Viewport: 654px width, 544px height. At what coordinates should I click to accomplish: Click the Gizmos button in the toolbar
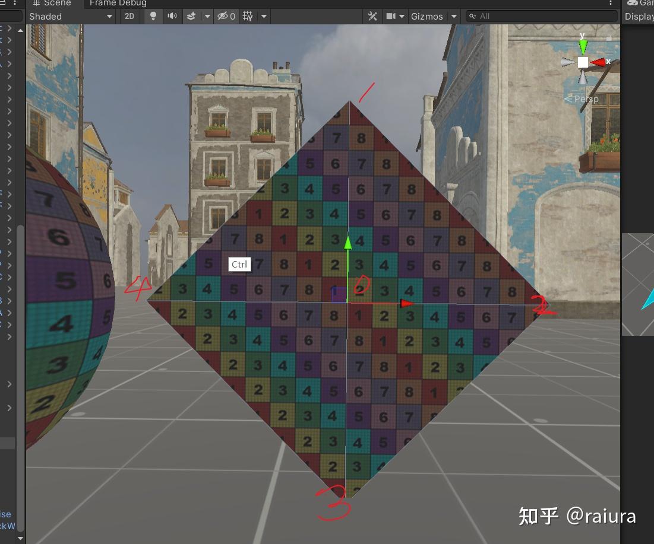[426, 16]
